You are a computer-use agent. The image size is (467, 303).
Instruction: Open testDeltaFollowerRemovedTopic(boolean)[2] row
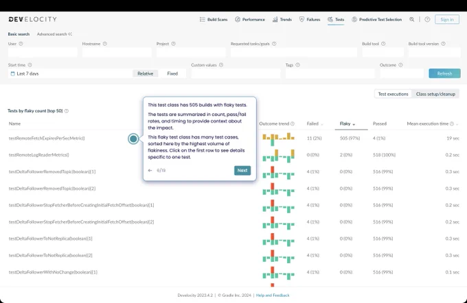coord(233,189)
